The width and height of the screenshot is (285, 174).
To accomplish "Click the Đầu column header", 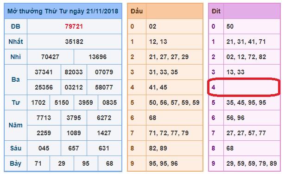I will [x=137, y=11].
